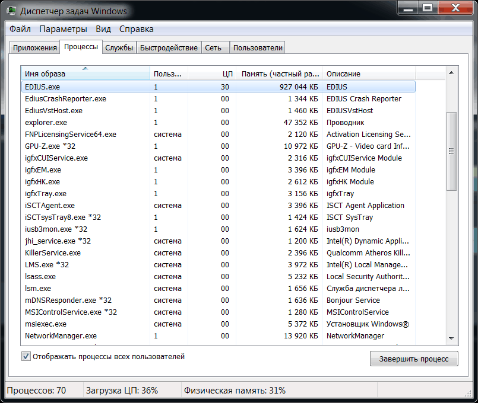Sort by Имя образа column header
The width and height of the screenshot is (478, 403).
[x=86, y=73]
